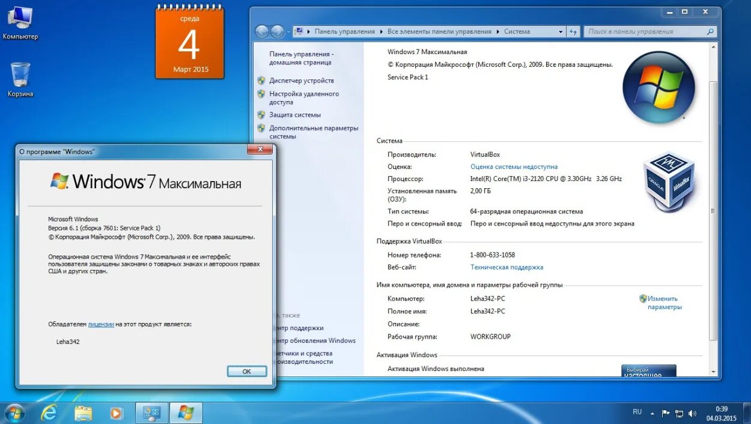The height and width of the screenshot is (424, 751).
Task: Click the Windows logo in System window
Action: click(x=659, y=87)
